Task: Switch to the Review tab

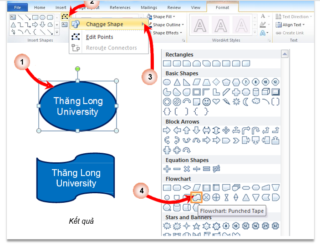Action: pos(174,8)
